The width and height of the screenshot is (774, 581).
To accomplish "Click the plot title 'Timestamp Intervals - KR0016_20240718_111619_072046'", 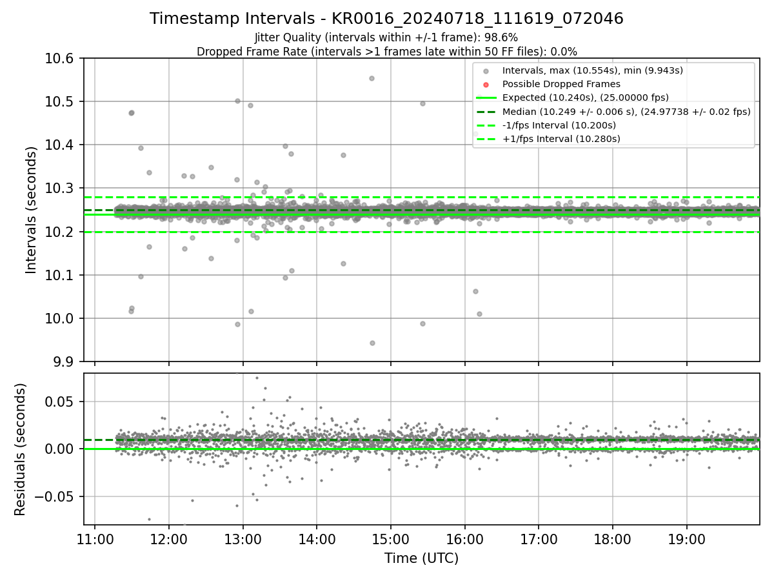I will click(386, 19).
